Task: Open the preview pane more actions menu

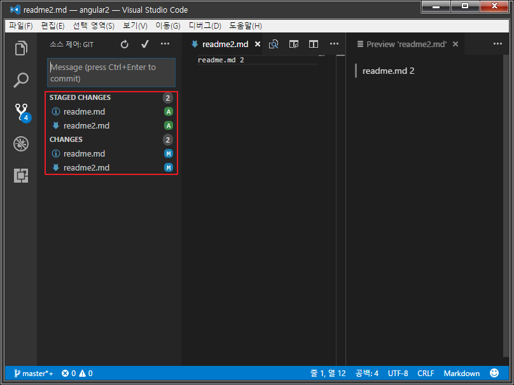Action: [x=497, y=45]
